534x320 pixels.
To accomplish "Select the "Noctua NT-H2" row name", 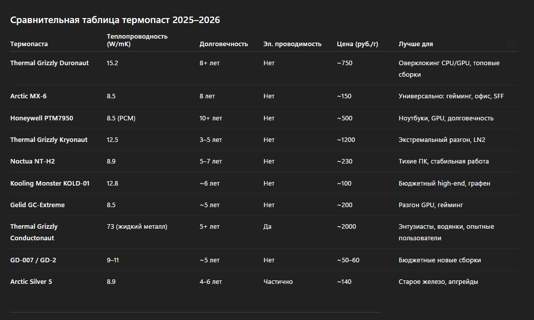I will click(32, 162).
